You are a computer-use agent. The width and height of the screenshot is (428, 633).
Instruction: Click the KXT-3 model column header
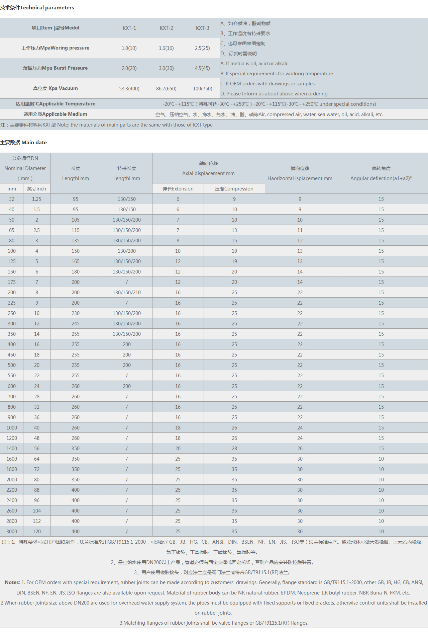tap(202, 28)
